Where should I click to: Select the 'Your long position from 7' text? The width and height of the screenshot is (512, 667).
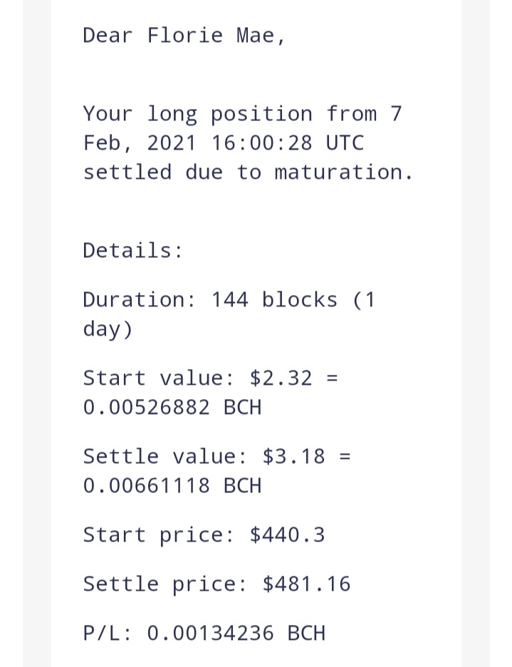point(242,114)
